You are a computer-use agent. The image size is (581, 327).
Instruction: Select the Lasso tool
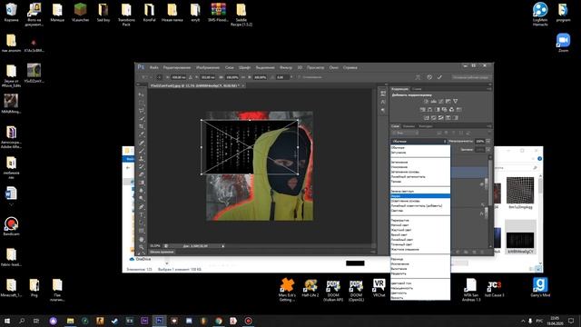(142, 111)
